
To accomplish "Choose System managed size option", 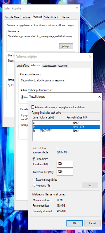I will (x=34, y=180).
